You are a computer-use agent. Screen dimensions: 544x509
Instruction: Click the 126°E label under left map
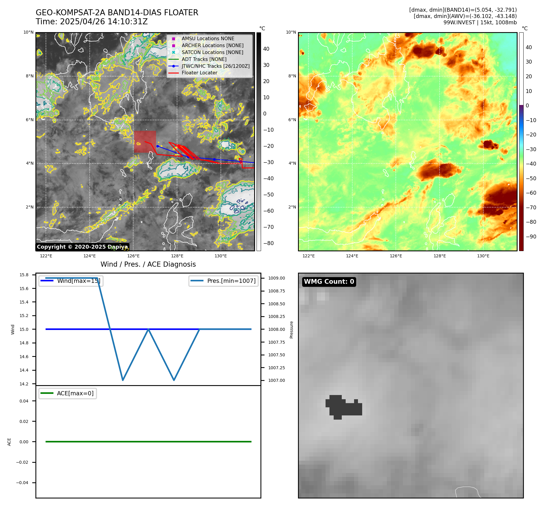click(x=133, y=256)
